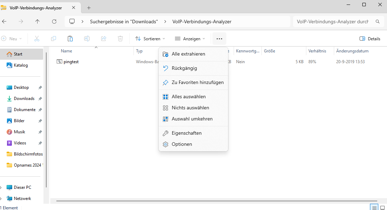Expand the Dieser PC tree node
The height and width of the screenshot is (210, 387).
point(1,187)
